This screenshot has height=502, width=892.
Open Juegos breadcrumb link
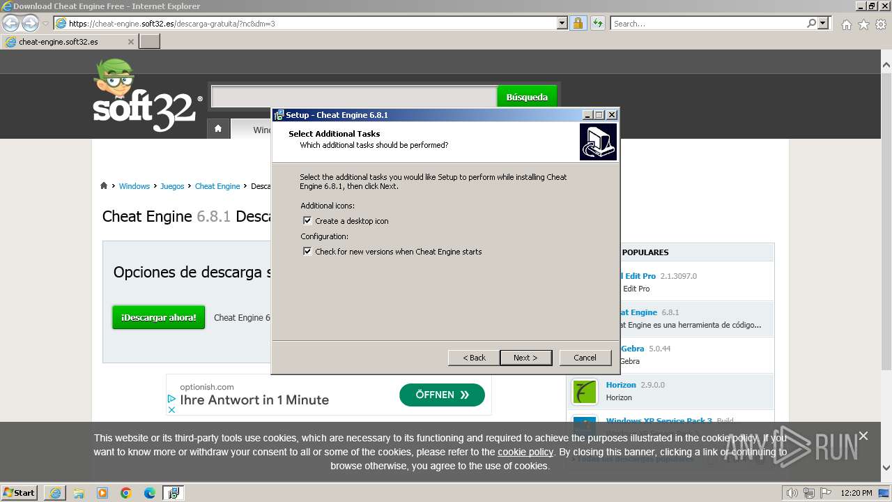tap(172, 186)
